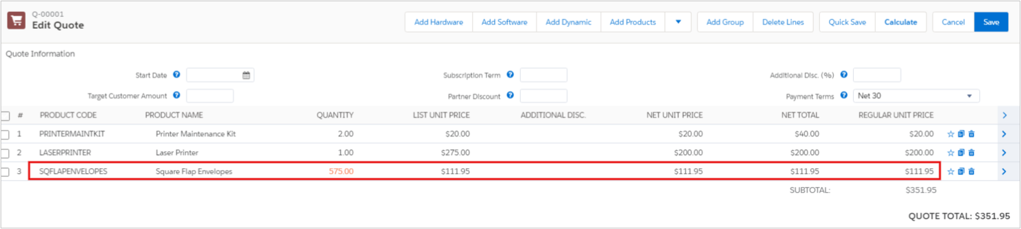Click Delete Lines button
This screenshot has height=229, width=1021.
[x=783, y=22]
